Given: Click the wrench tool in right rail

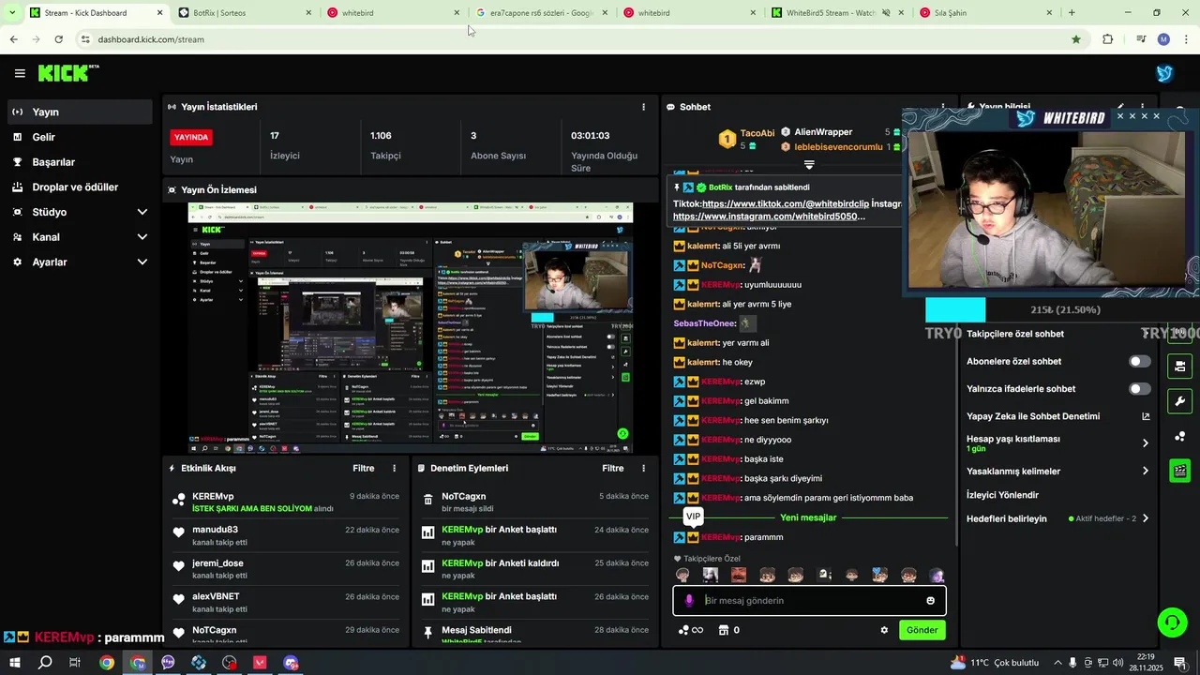Looking at the screenshot, I should click(1180, 401).
